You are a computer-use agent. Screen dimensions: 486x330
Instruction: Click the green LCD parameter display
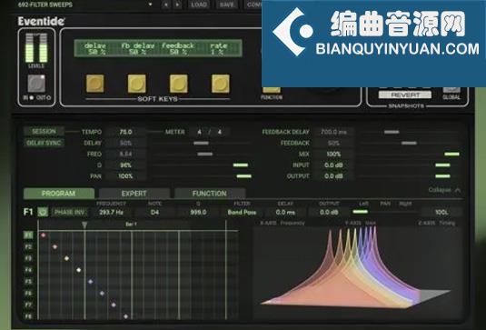(158, 48)
